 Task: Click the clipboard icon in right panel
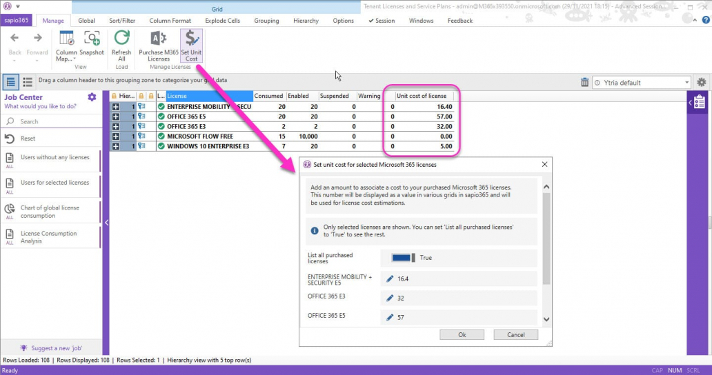click(700, 103)
